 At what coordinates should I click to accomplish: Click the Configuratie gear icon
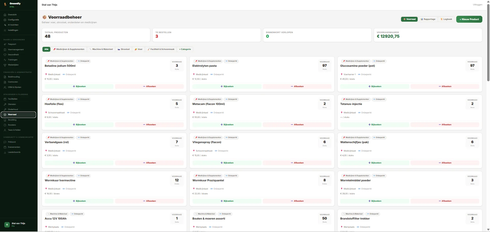(x=5, y=20)
